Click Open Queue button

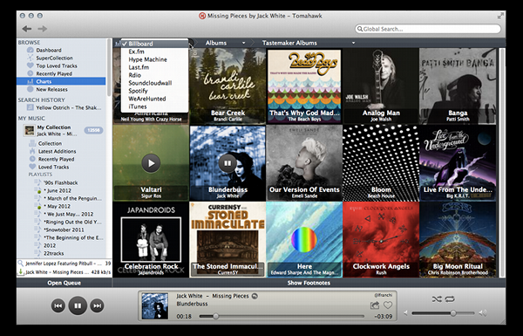tap(64, 283)
